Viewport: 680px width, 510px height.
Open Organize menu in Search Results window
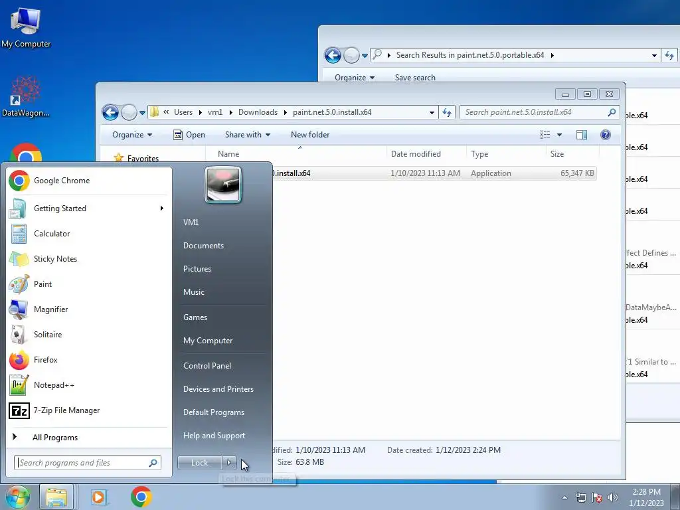355,78
